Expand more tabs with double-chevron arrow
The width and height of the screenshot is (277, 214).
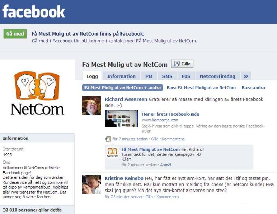pyautogui.click(x=246, y=76)
